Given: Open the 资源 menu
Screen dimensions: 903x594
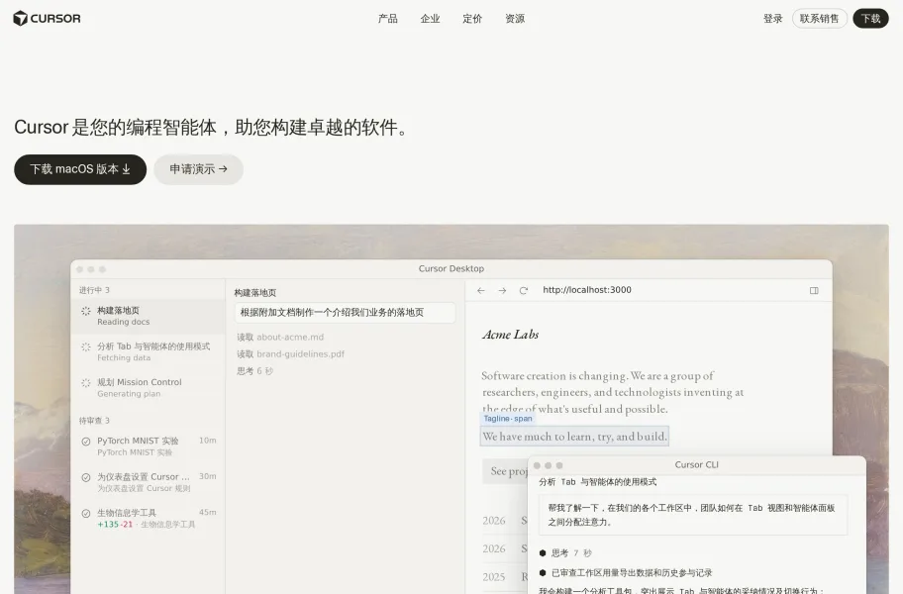Looking at the screenshot, I should pos(515,19).
